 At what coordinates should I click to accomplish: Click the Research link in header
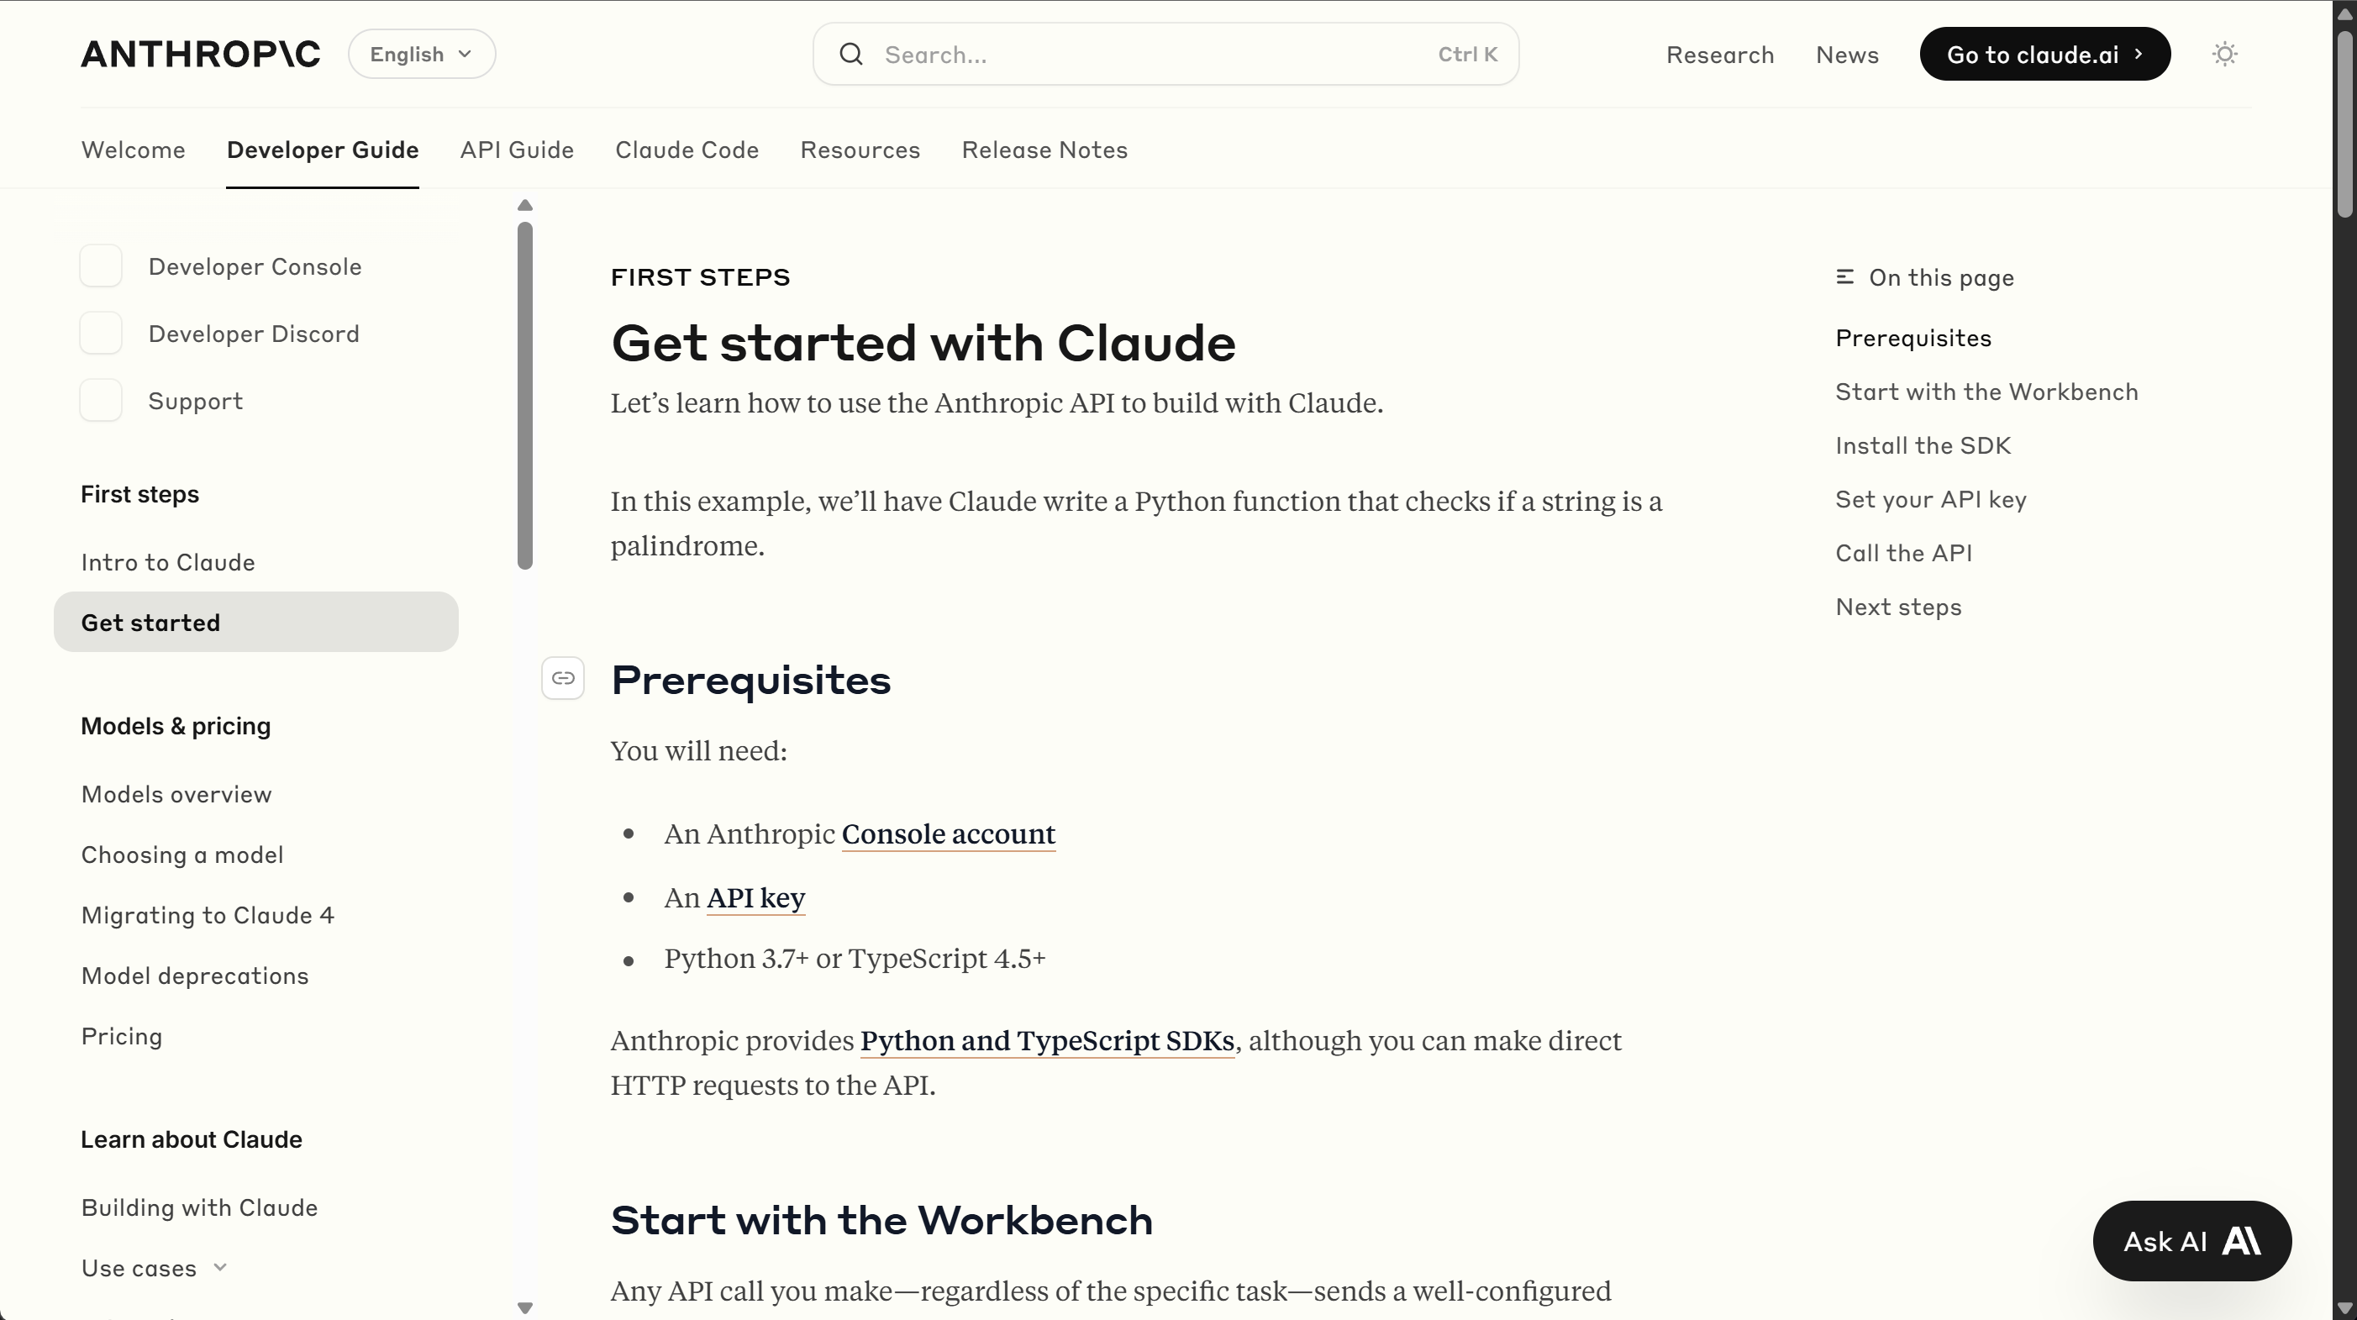(1720, 55)
